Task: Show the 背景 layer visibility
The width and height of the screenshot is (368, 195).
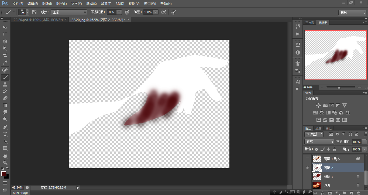Action: point(307,185)
